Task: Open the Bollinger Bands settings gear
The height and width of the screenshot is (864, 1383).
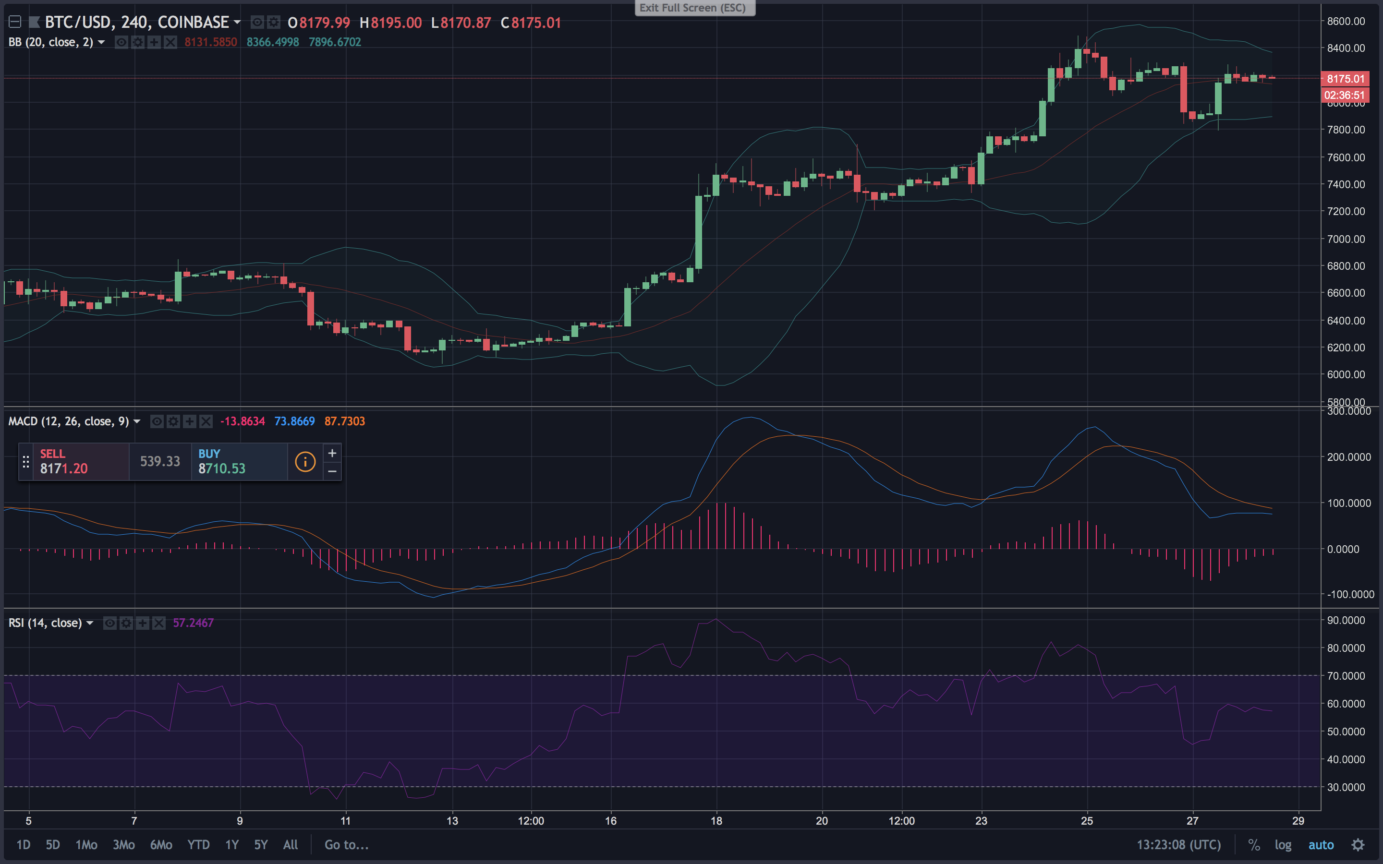Action: click(138, 42)
